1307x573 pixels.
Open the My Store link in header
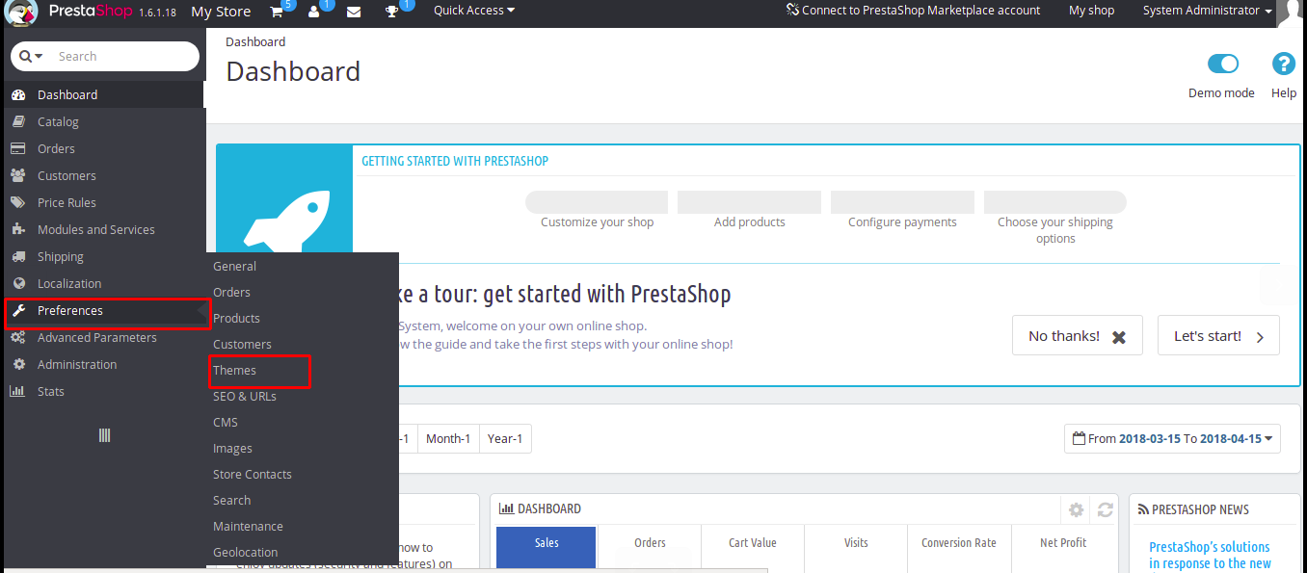(221, 12)
